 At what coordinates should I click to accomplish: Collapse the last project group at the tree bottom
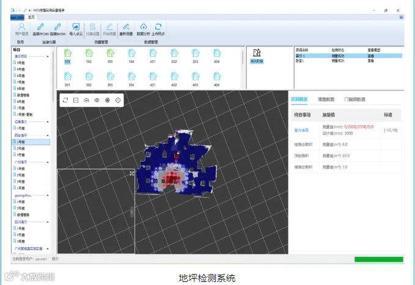click(x=48, y=248)
